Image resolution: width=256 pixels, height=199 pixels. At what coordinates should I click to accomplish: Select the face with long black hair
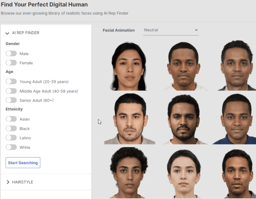pos(129,66)
